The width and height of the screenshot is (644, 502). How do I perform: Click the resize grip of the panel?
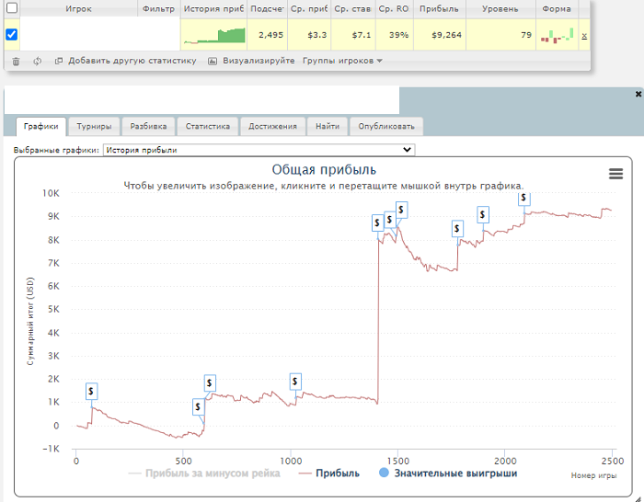[x=639, y=498]
